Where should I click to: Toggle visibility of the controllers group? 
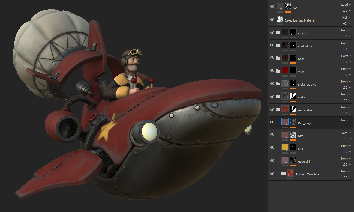coord(272,45)
